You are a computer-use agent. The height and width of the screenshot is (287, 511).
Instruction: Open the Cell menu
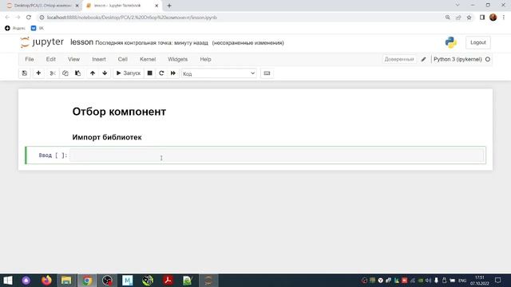click(122, 59)
